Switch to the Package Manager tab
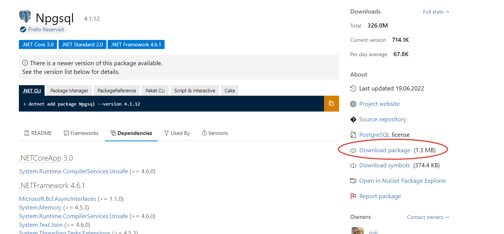 coord(69,90)
